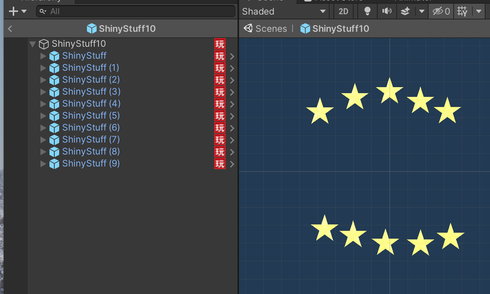
Task: Click the leftmost star in lower arc
Action: pyautogui.click(x=324, y=228)
